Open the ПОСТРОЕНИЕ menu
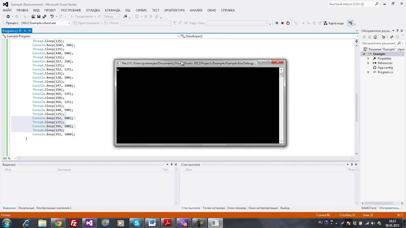Viewport: 406px width, 228px height. [x=71, y=10]
